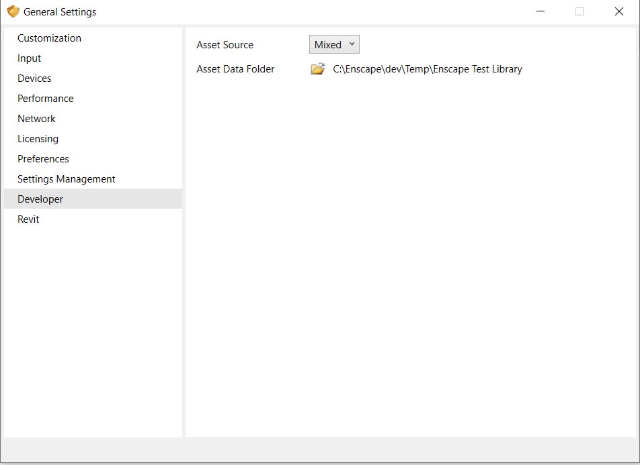Open the Network settings page

[x=93, y=119]
